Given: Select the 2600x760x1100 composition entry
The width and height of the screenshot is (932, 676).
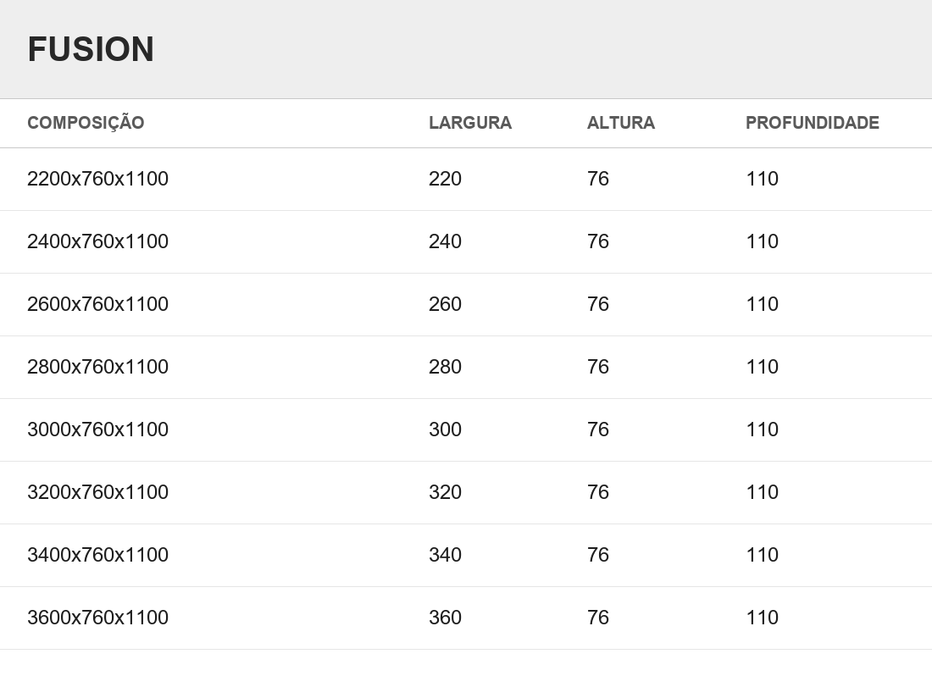Looking at the screenshot, I should tap(97, 304).
